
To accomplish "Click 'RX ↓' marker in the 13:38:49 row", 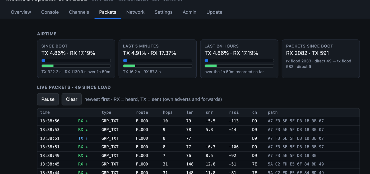I will [x=83, y=156].
